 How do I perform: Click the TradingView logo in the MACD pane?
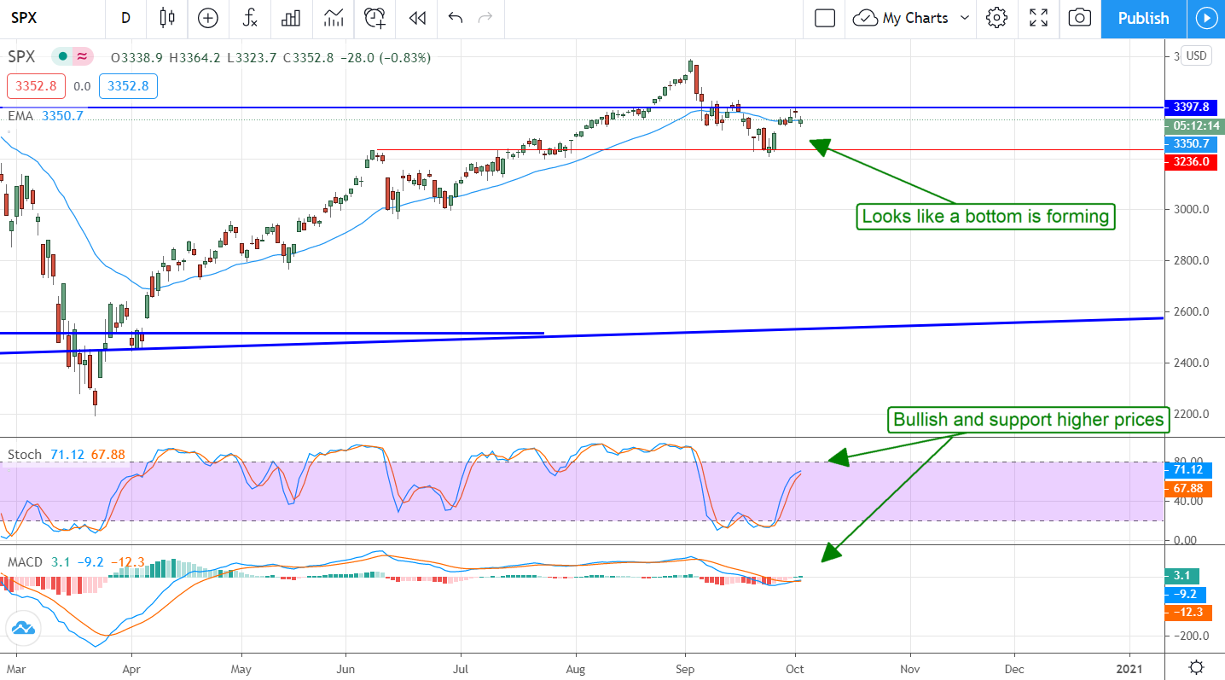pyautogui.click(x=23, y=629)
